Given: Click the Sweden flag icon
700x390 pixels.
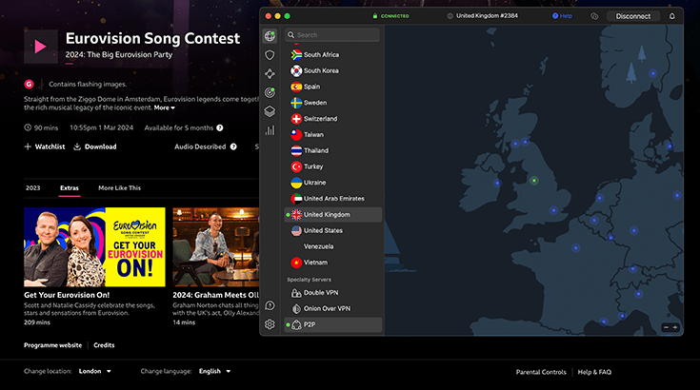Looking at the screenshot, I should click(x=296, y=103).
